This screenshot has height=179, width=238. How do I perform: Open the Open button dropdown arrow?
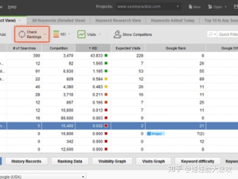(x=226, y=7)
